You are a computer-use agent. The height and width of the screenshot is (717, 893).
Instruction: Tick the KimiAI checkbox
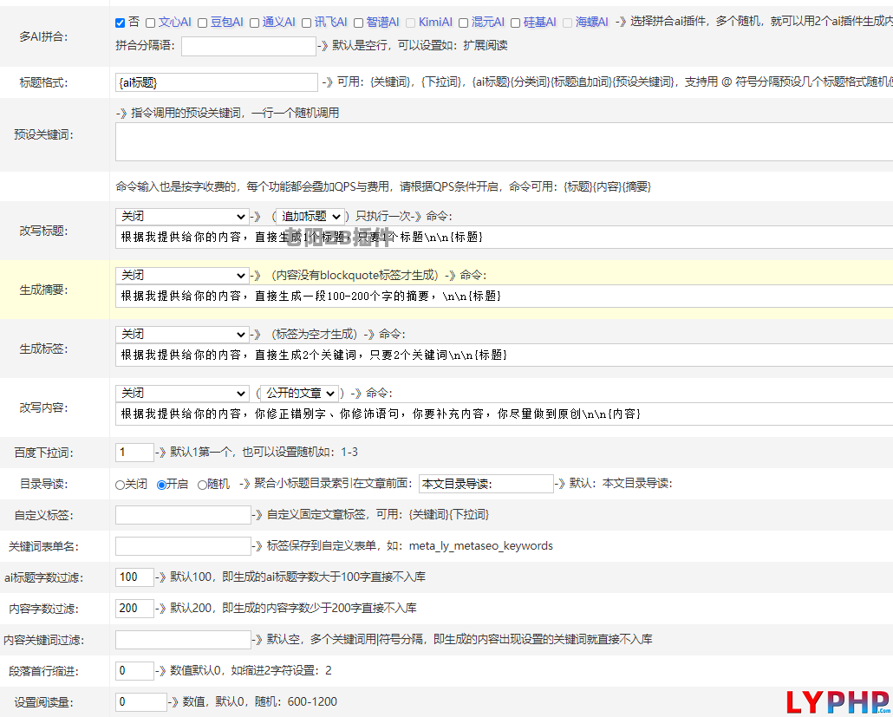[x=411, y=23]
